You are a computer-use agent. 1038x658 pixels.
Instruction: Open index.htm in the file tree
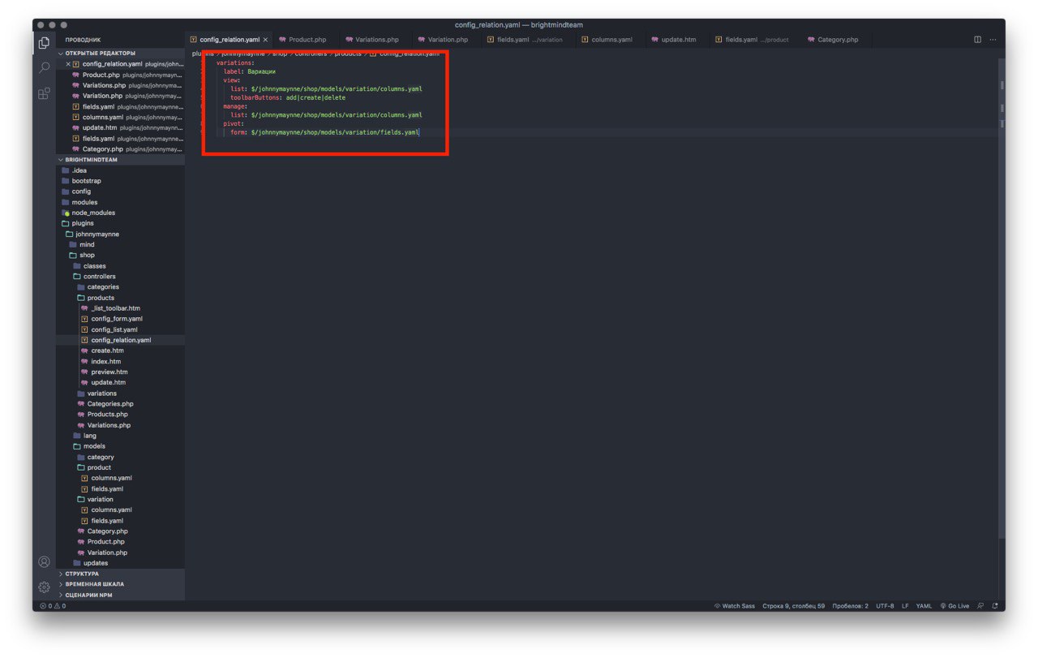point(120,361)
